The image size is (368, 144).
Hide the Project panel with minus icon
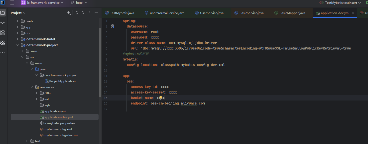point(96,13)
